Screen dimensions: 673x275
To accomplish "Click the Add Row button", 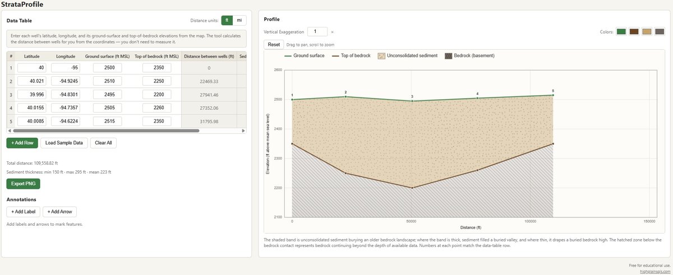I will (x=22, y=143).
